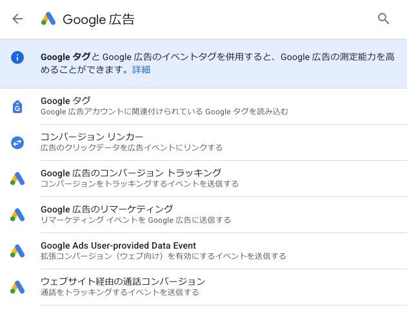Click the 通話コンバージョン Ads icon
This screenshot has width=407, height=310.
17,287
